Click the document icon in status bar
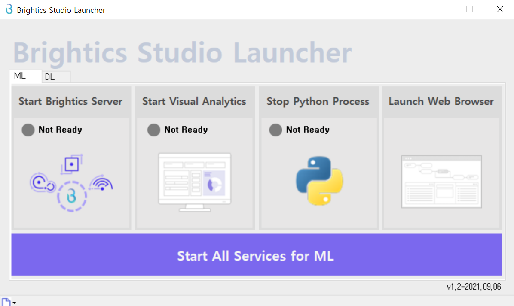This screenshot has width=514, height=306. pyautogui.click(x=6, y=302)
